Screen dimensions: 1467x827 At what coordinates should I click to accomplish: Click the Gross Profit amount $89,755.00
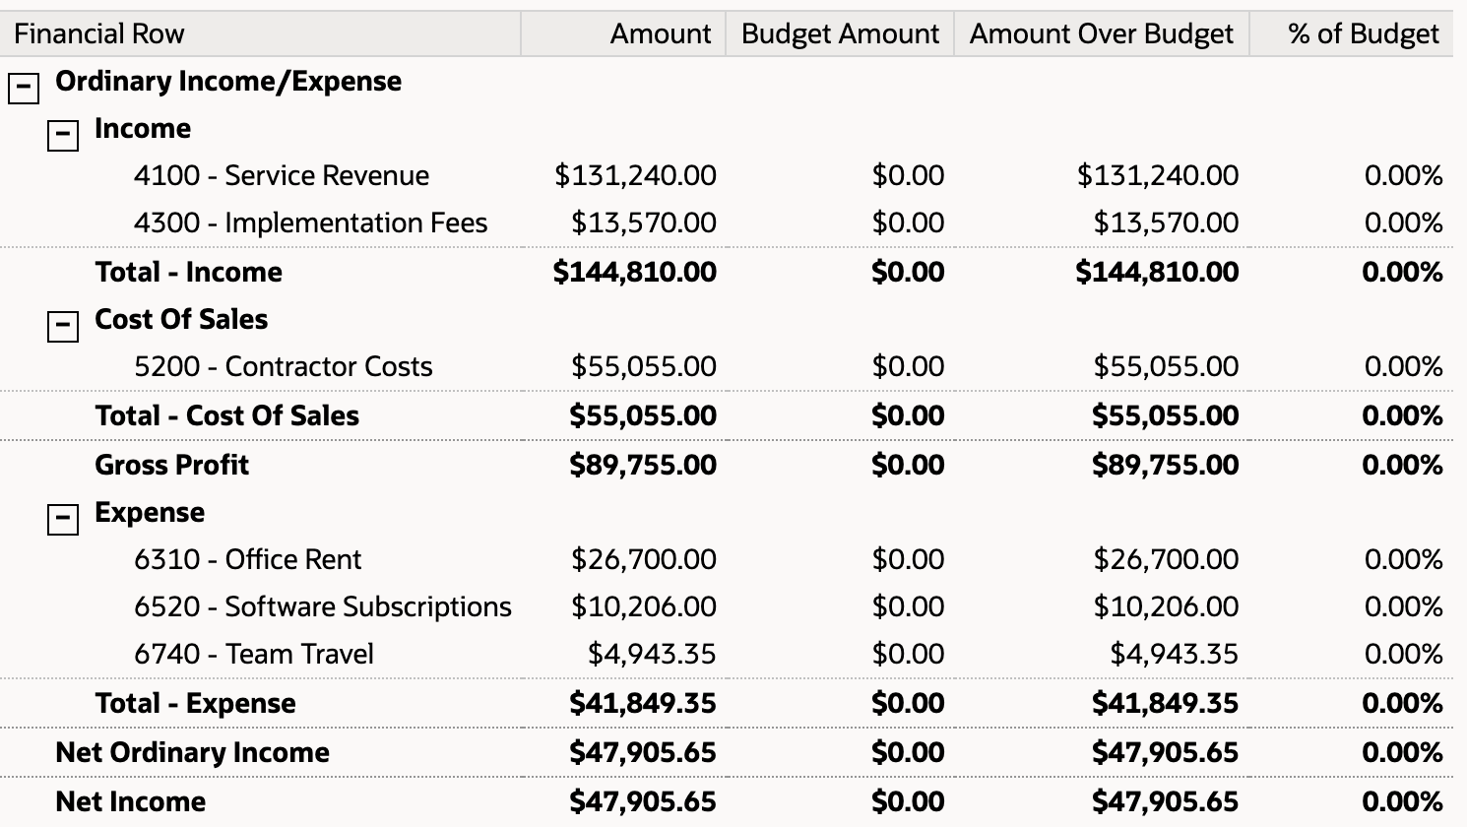coord(643,465)
